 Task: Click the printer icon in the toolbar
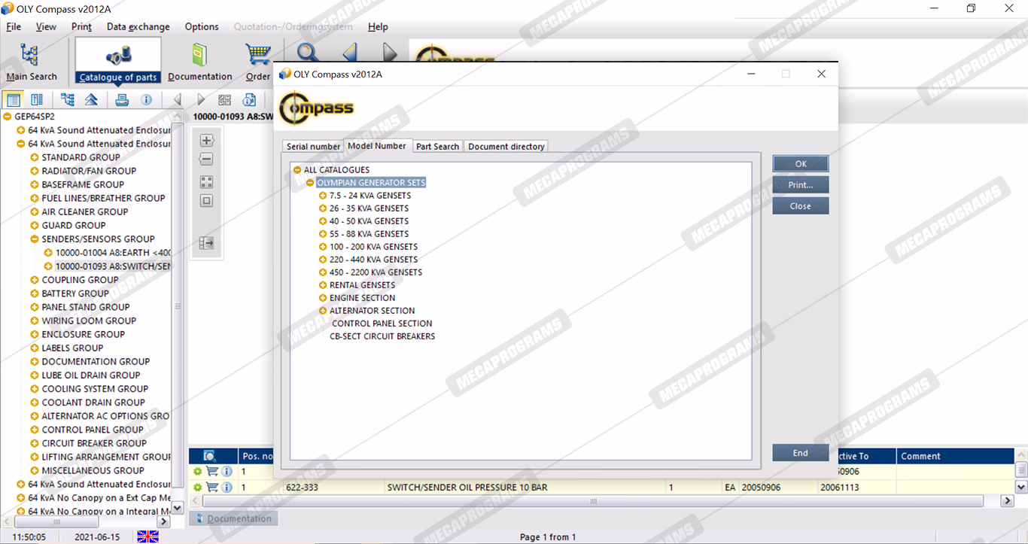(122, 99)
